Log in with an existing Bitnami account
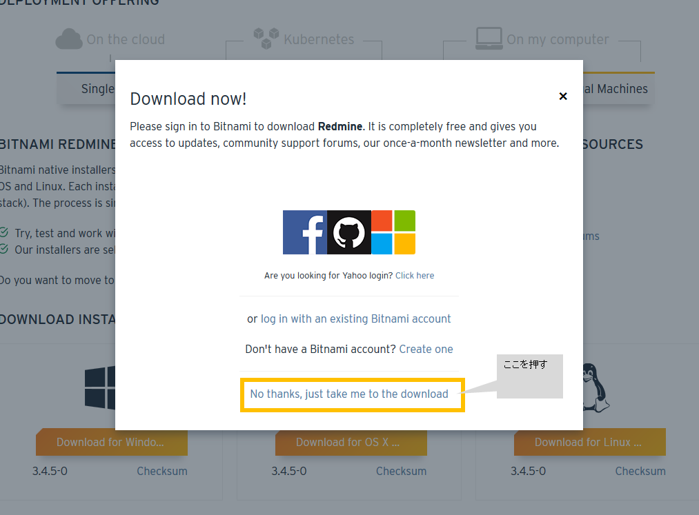The image size is (699, 515). [356, 319]
